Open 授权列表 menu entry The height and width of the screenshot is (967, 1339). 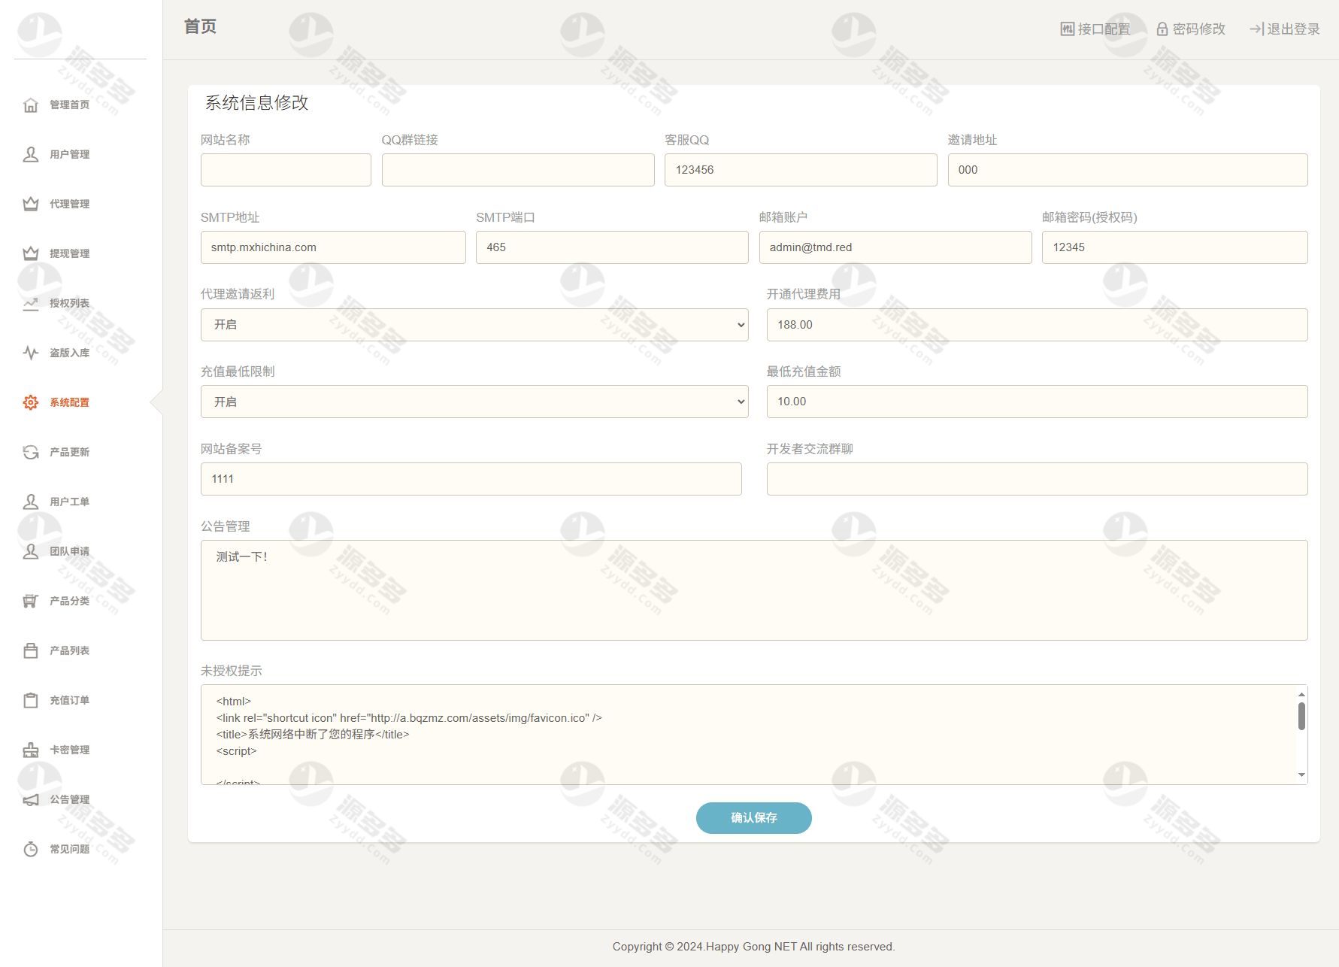[69, 303]
